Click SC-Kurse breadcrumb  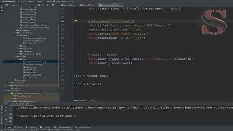tap(21, 1)
